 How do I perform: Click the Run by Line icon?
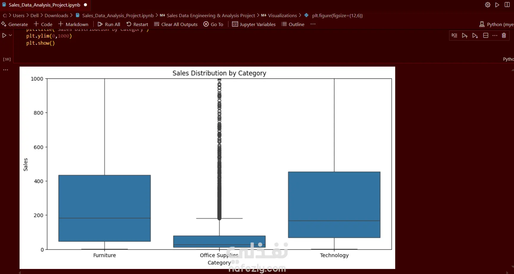click(454, 36)
